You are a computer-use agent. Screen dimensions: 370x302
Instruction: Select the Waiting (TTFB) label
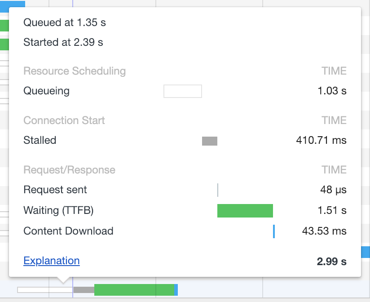pyautogui.click(x=58, y=210)
